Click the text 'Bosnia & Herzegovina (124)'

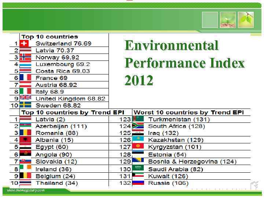point(192,162)
